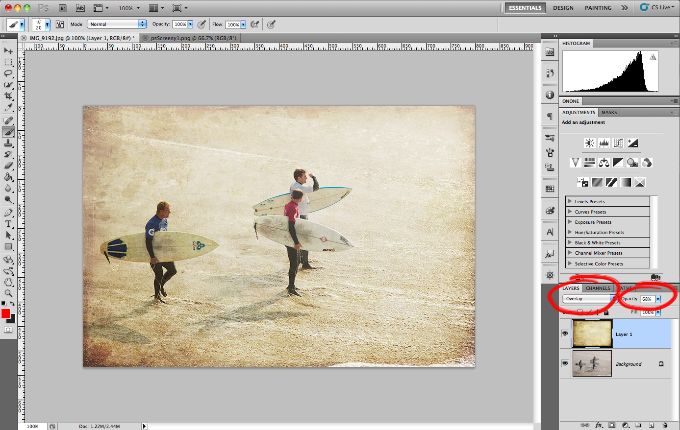Click the Layer 1 texture thumbnail
The height and width of the screenshot is (430, 680).
point(592,334)
